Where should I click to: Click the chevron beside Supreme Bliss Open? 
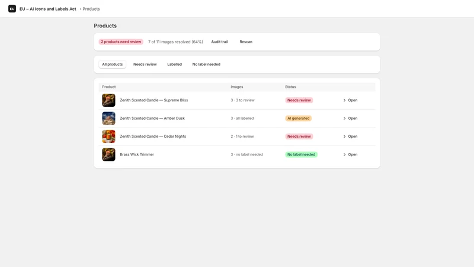[x=344, y=100]
